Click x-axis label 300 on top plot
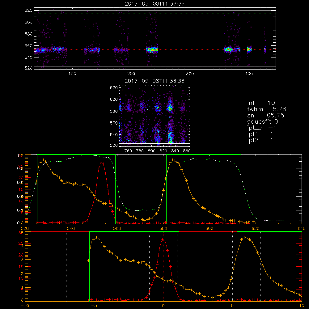This screenshot has height=309, width=309. 190,74
